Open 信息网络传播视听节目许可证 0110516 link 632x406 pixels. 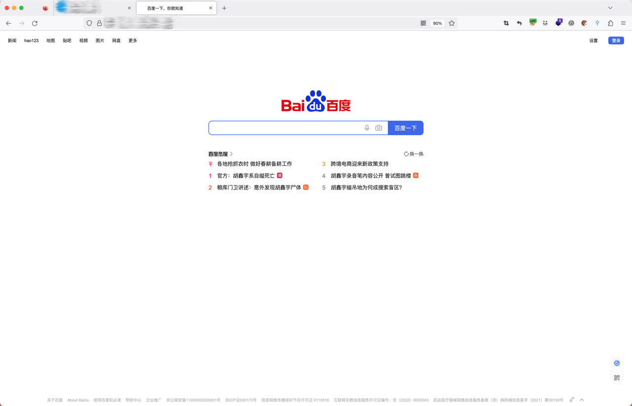[x=295, y=400]
